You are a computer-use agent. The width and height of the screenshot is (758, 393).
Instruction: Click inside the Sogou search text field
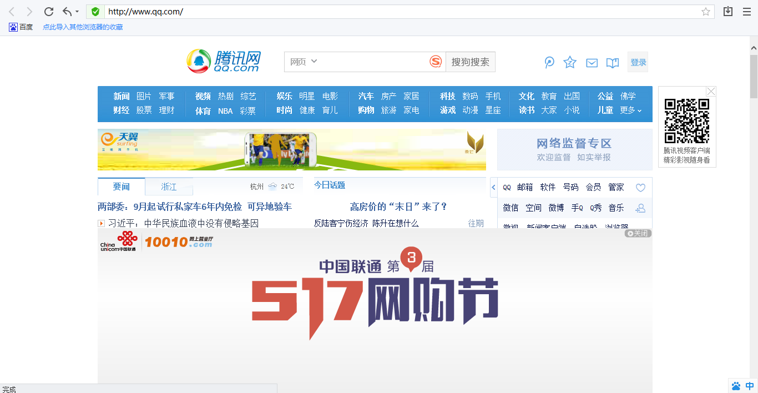coord(372,62)
